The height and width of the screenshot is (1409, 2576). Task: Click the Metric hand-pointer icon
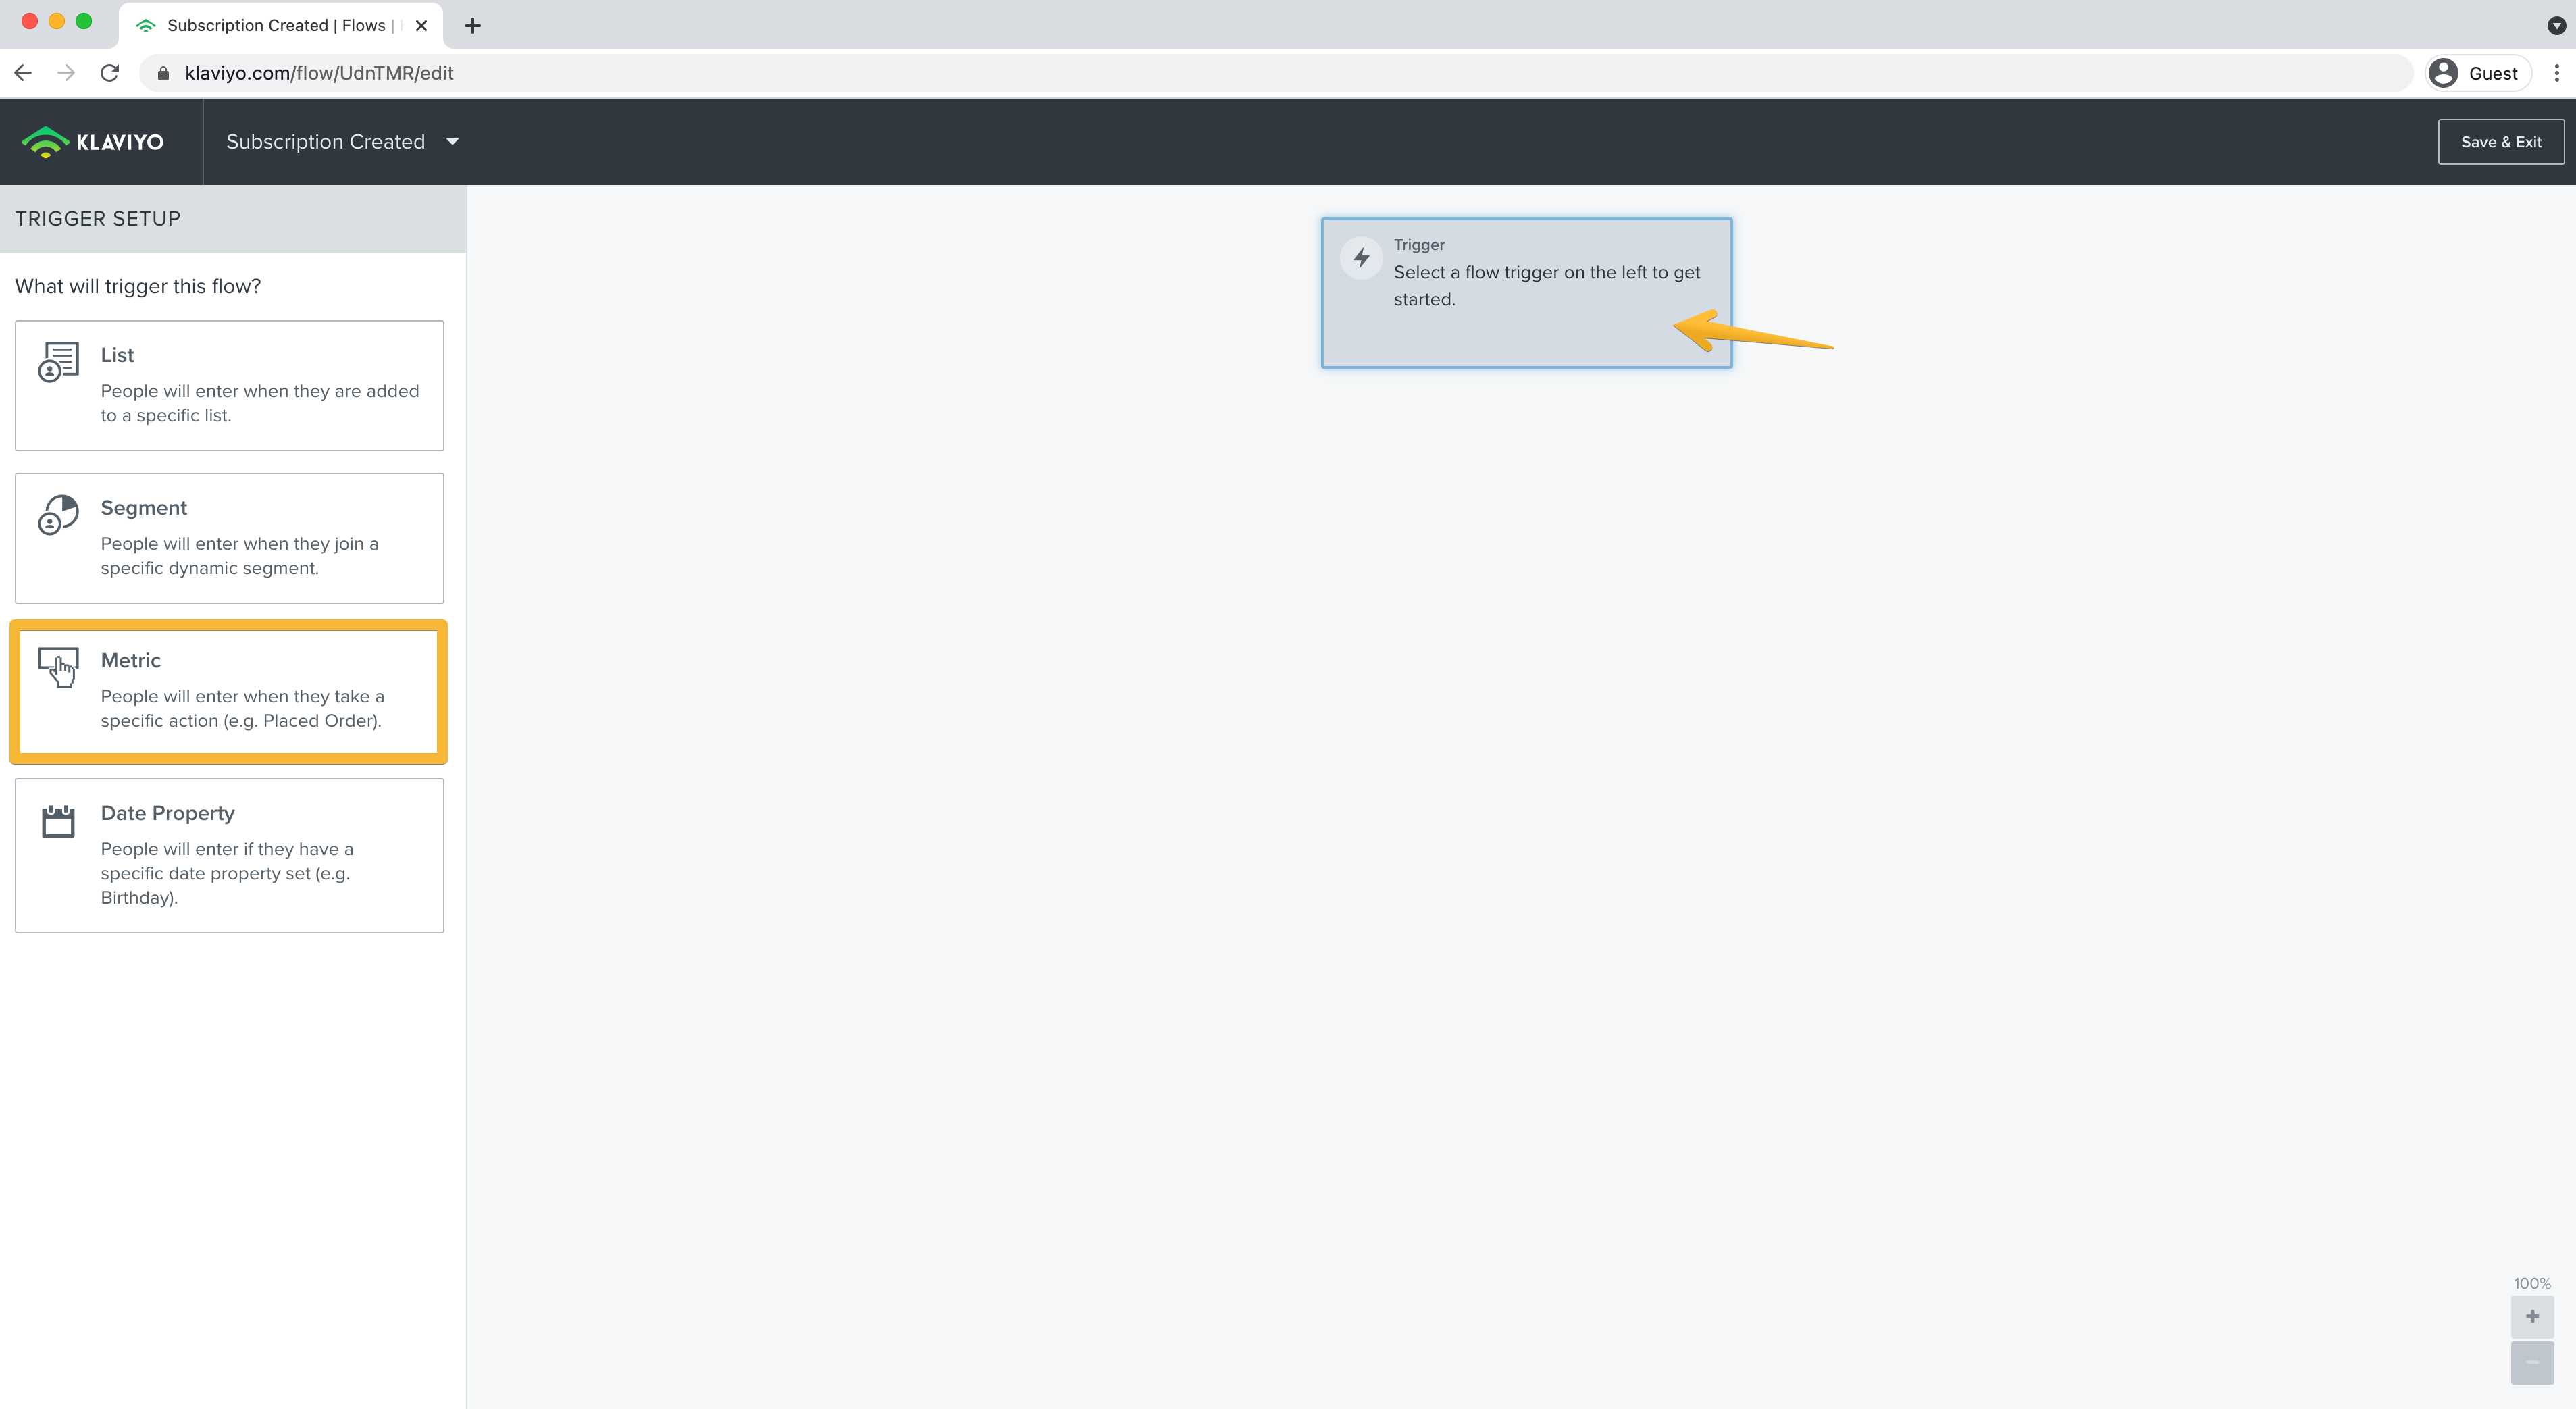(x=58, y=667)
